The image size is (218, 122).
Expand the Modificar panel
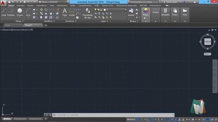coord(49,21)
